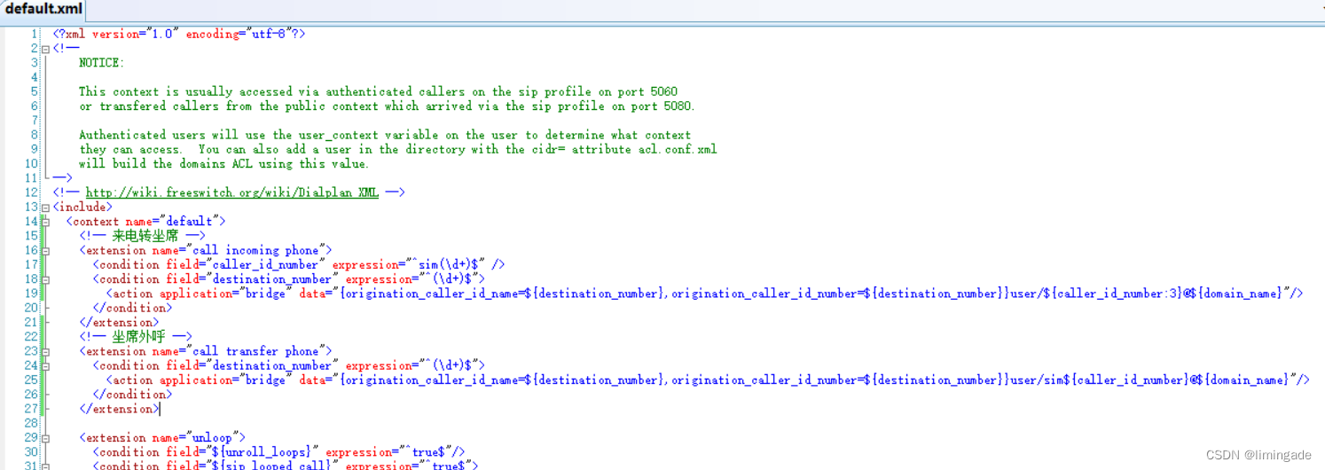Click the bridge action on line 19
Screen dimensions: 1325x470
704,294
